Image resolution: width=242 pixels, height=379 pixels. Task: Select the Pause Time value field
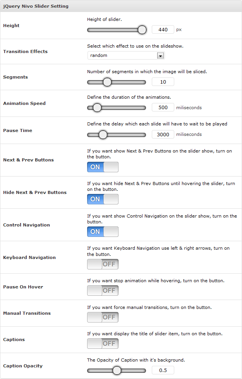point(163,134)
